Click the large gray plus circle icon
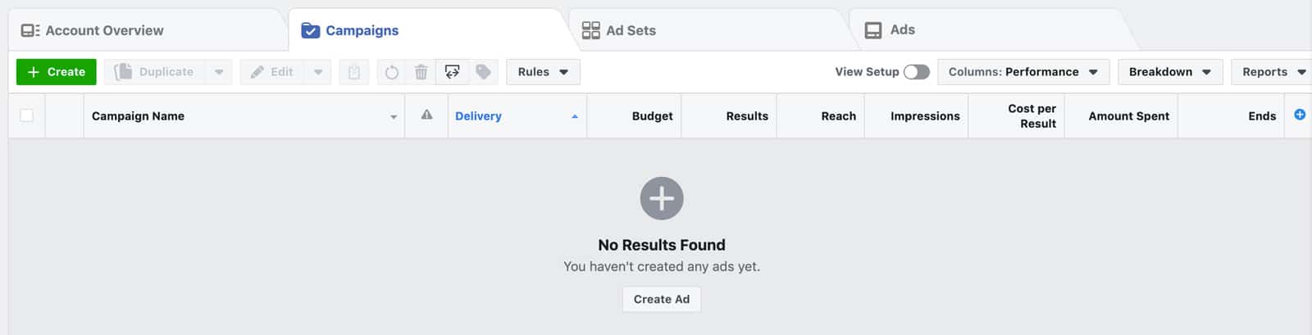This screenshot has height=335, width=1312. pos(662,198)
